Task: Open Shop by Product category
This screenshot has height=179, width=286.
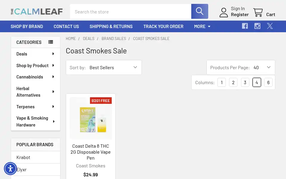Action: click(x=32, y=66)
